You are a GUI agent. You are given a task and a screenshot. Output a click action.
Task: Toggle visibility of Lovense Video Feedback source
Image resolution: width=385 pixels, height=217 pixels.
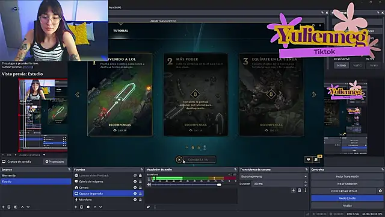(x=135, y=175)
